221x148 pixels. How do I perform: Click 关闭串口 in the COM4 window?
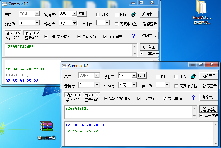(x=209, y=76)
